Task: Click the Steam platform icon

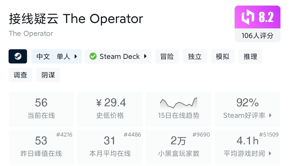Action: point(18,56)
